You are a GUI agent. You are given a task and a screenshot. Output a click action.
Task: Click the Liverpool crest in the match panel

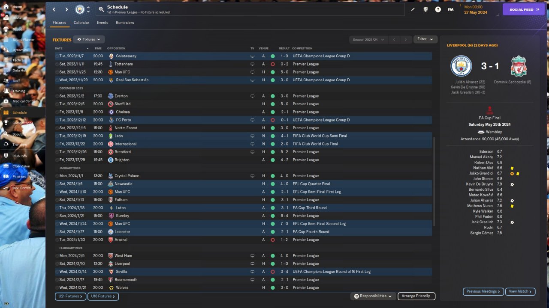519,66
